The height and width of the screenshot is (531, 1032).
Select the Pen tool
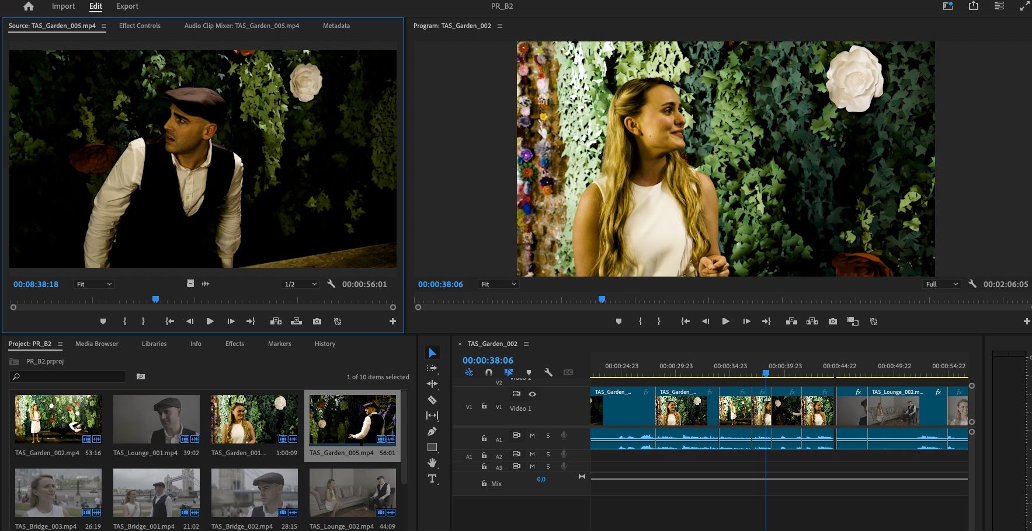(x=432, y=432)
